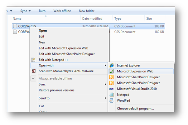This screenshot has width=188, height=125.
Task: Choose Cut from the context menu
Action: point(41,106)
